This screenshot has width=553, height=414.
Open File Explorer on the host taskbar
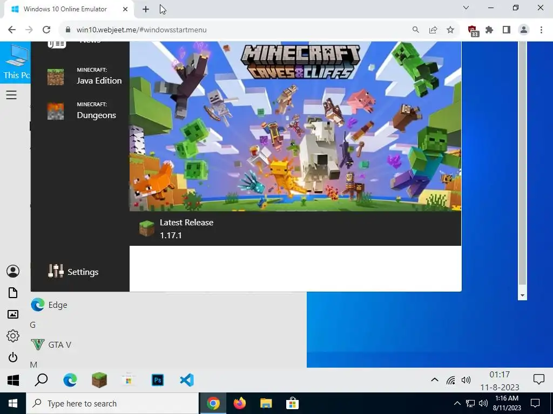[266, 403]
